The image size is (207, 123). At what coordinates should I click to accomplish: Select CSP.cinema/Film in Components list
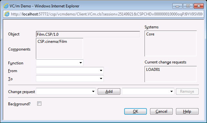[x=52, y=42]
